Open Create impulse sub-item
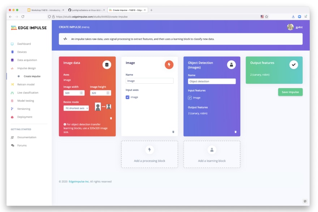This screenshot has width=318, height=212. 32,76
